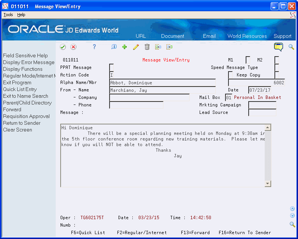The width and height of the screenshot is (298, 239).
Task: Select Field Sensitive Help
Action: coord(25,55)
